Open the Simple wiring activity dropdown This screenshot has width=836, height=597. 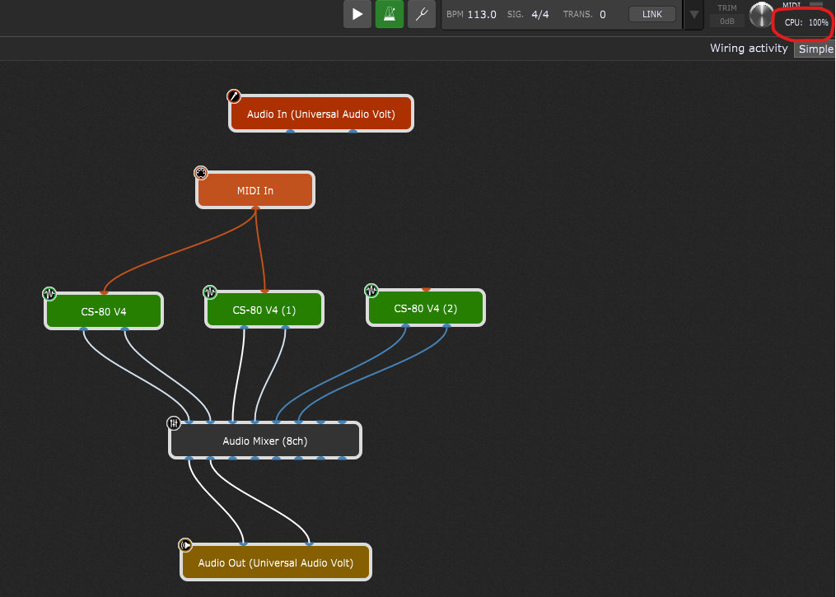(815, 49)
